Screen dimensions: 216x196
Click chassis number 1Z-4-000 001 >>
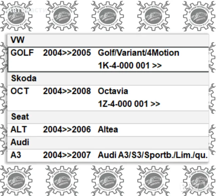[x=129, y=104]
